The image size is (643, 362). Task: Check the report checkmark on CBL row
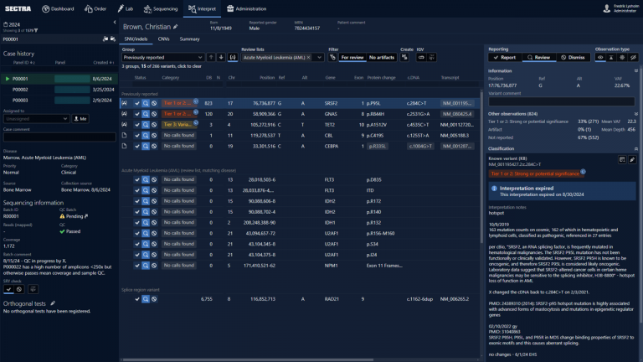point(136,134)
